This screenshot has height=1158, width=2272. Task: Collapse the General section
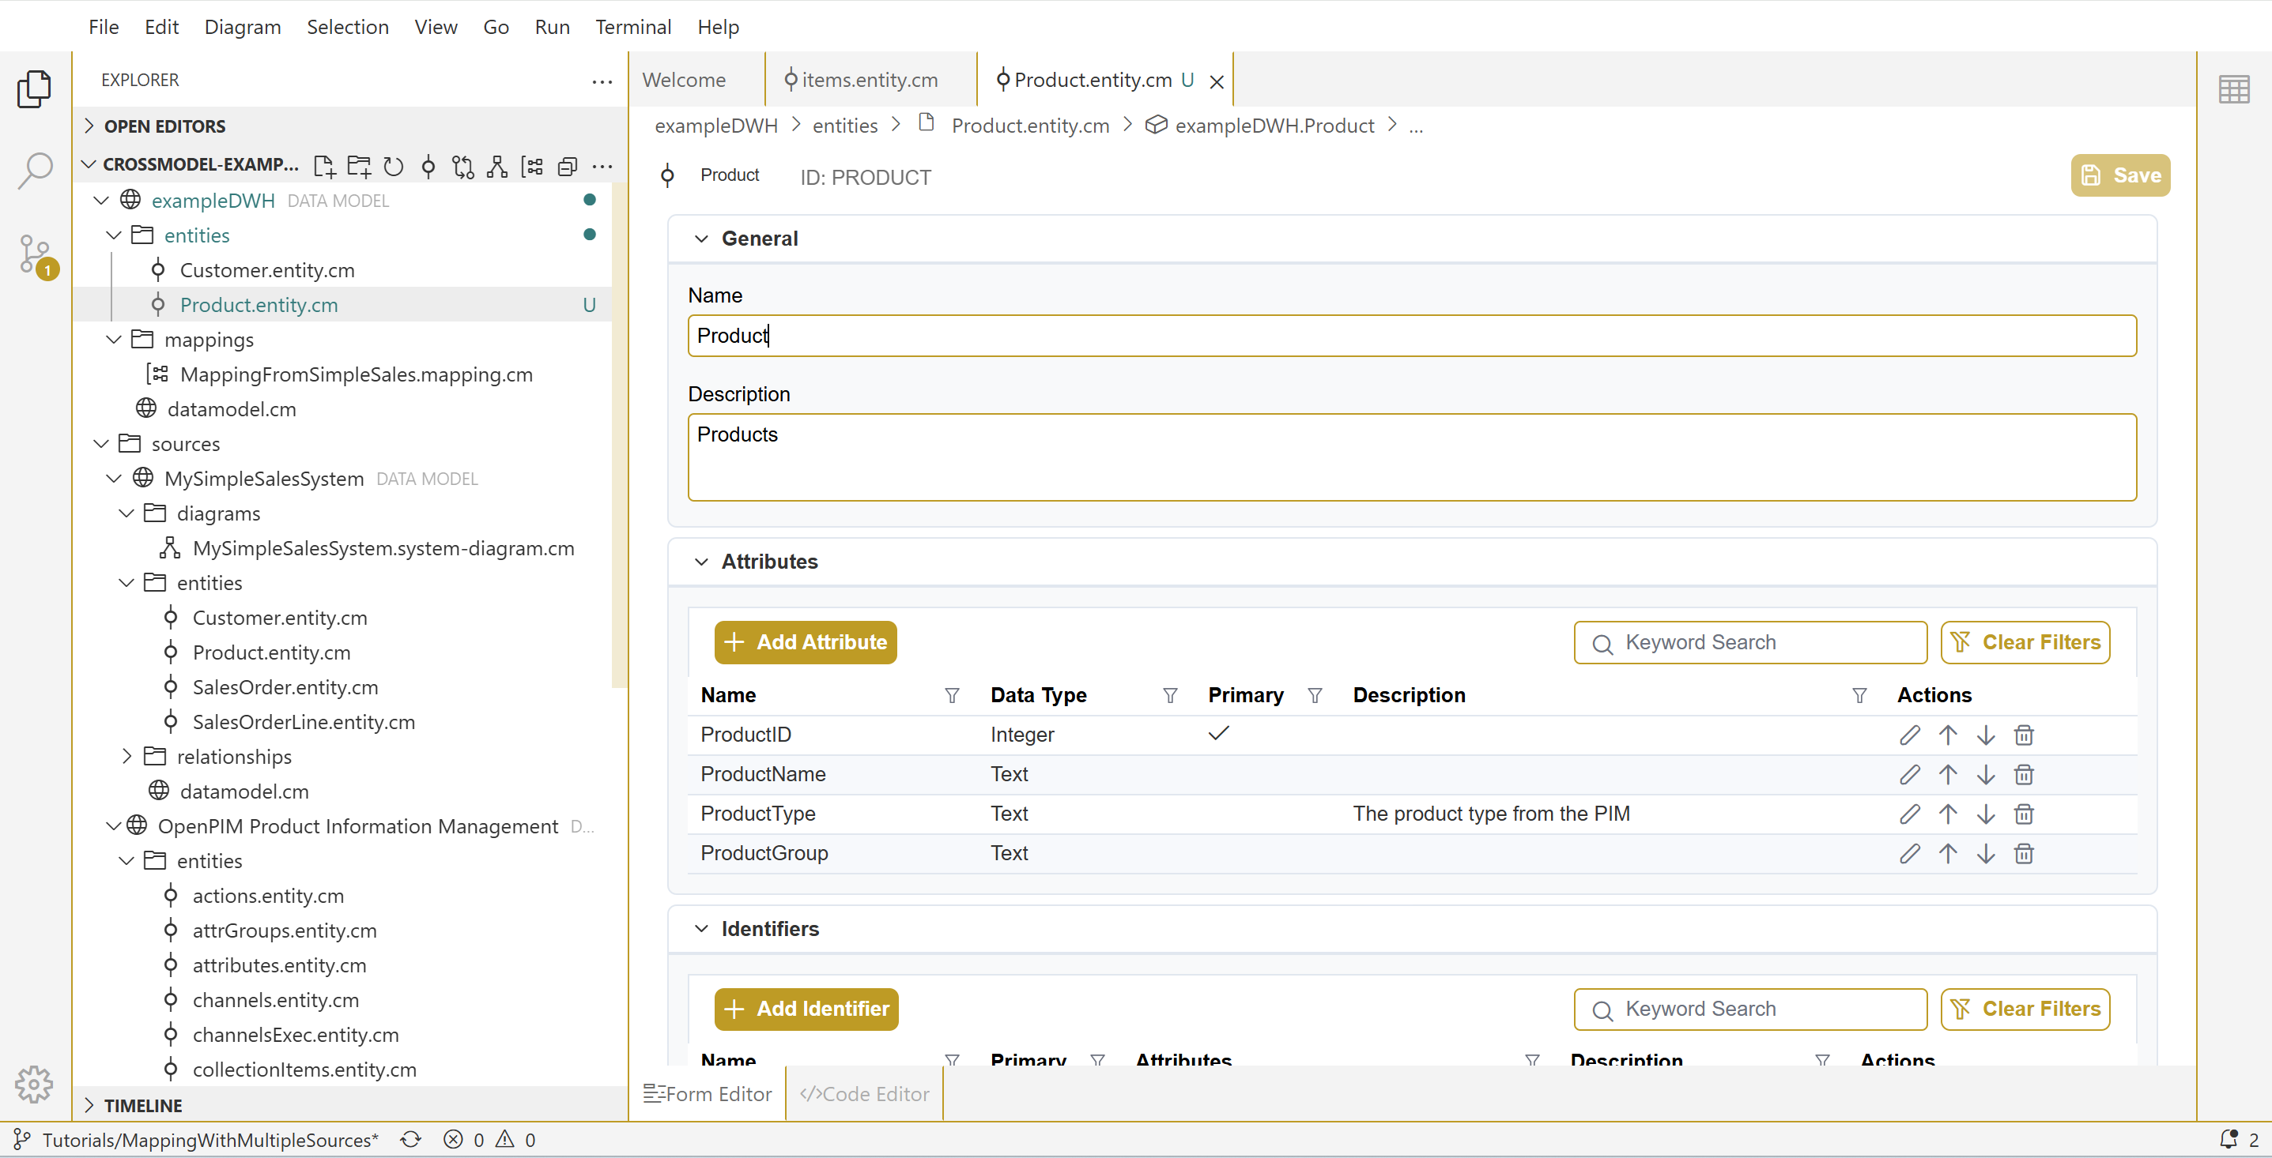pos(701,239)
